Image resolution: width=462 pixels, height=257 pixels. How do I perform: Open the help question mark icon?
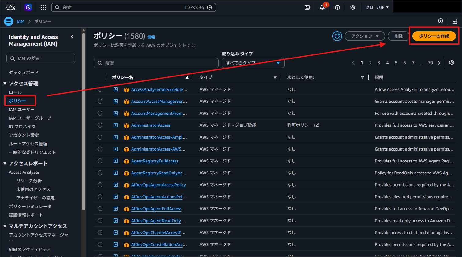[x=337, y=7]
